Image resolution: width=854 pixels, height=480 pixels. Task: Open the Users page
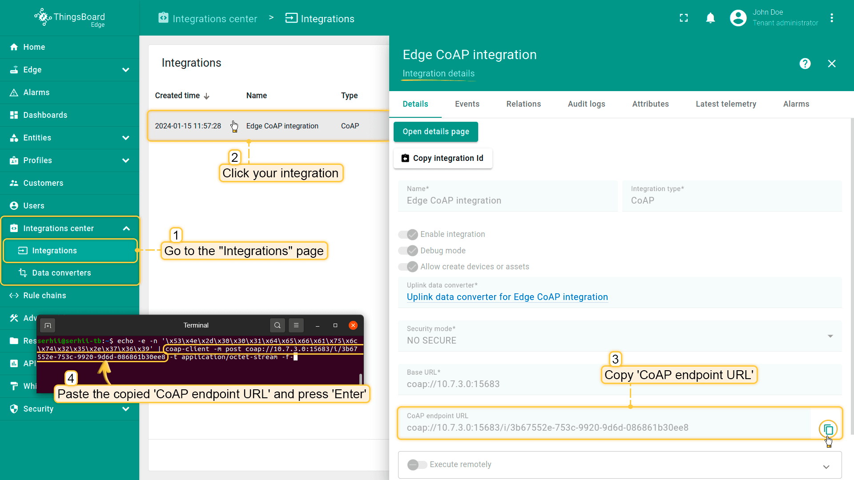tap(69, 206)
